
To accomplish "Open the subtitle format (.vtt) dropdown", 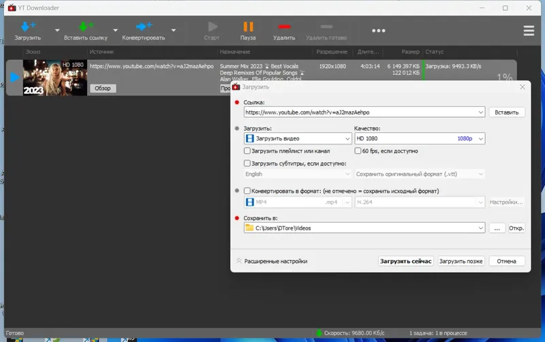I will 420,174.
